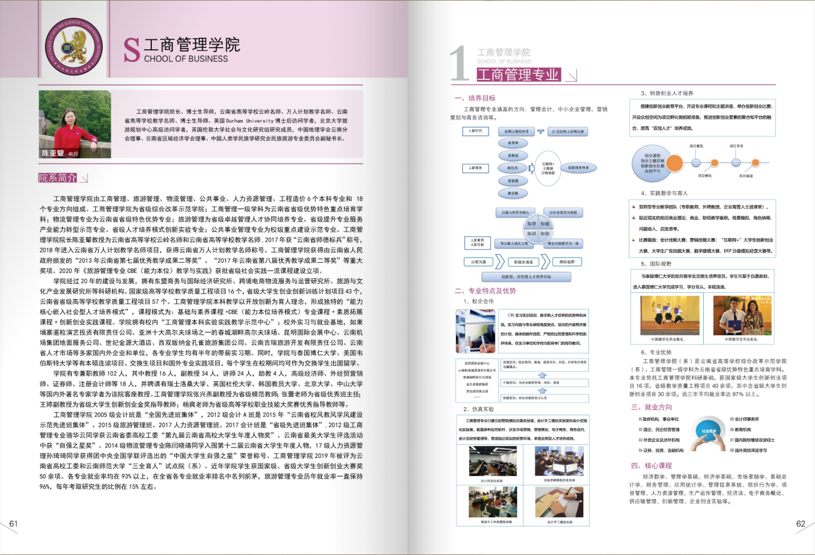815x555 pixels.
Task: Click the double arrow between the silk road boxes
Action: pyautogui.click(x=541, y=131)
